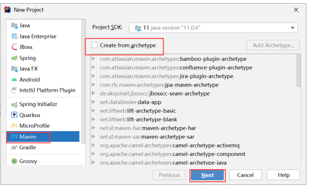This screenshot has width=310, height=187.
Task: Select Java project type label
Action: click(x=24, y=25)
